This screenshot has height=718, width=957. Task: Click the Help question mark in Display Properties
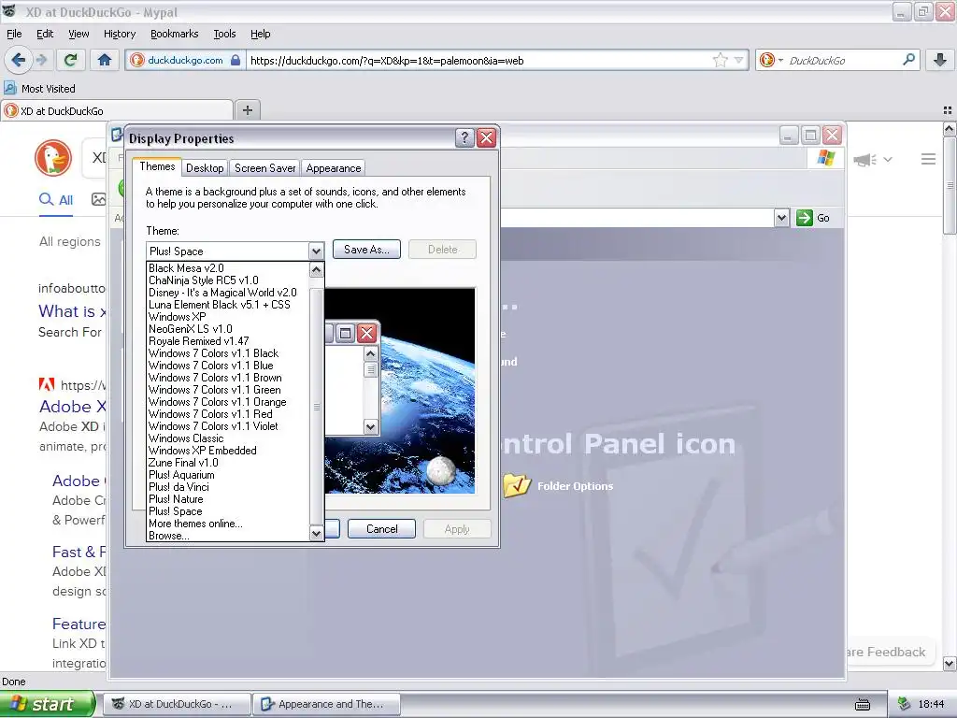tap(464, 138)
